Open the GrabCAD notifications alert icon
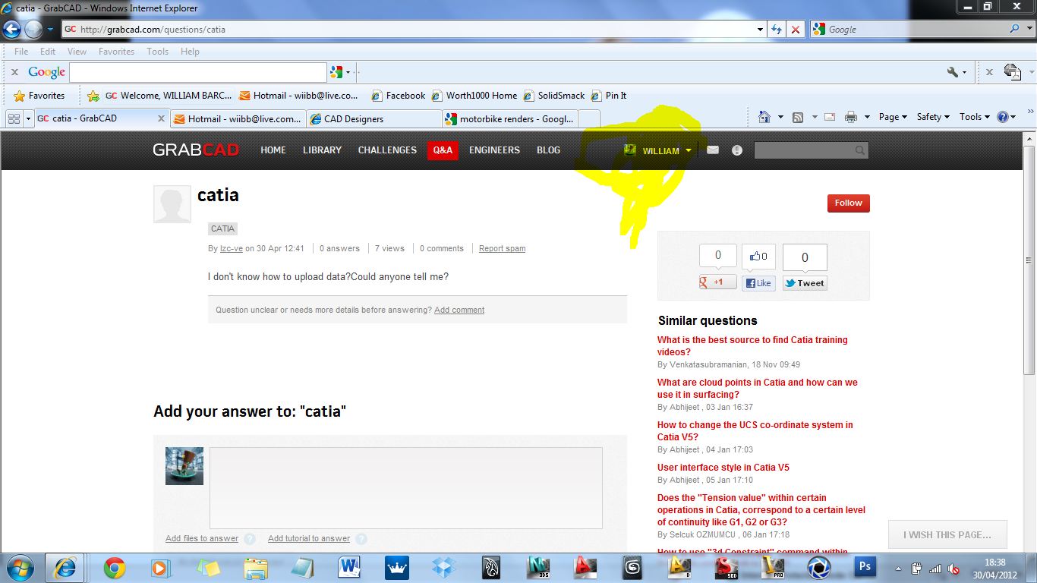The height and width of the screenshot is (583, 1037). pos(736,150)
